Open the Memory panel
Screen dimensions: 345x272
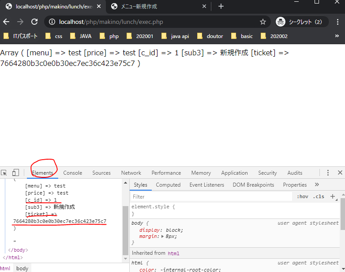pos(201,173)
